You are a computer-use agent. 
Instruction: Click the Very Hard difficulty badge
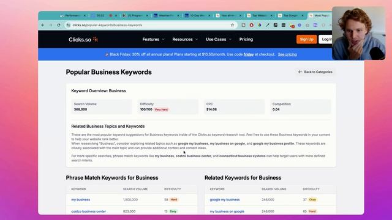[161, 109]
